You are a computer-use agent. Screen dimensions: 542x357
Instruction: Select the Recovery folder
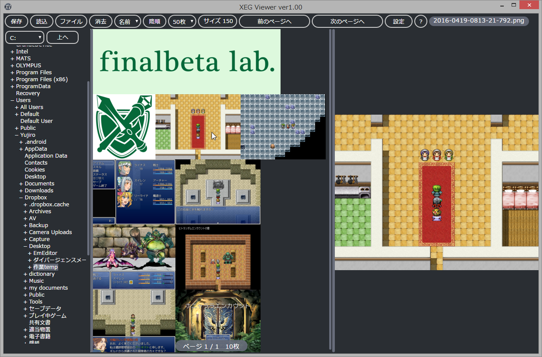[x=28, y=93]
